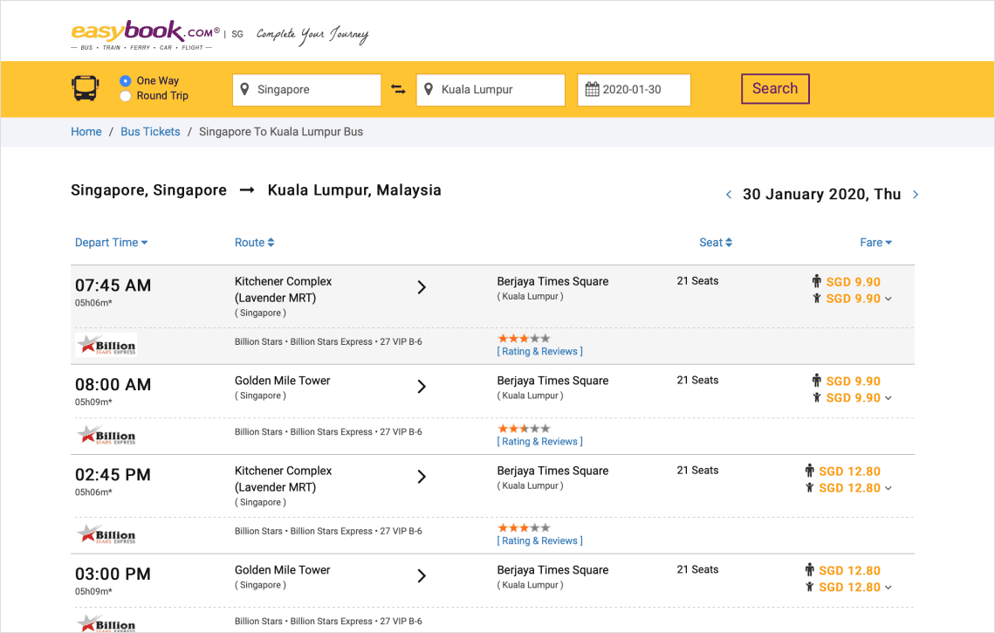Select the Round Trip radio option

(x=125, y=96)
